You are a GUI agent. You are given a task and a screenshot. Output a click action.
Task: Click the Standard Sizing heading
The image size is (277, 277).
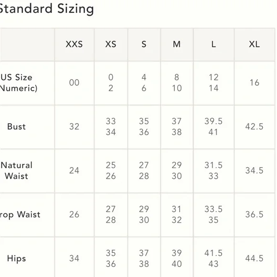[46, 9]
